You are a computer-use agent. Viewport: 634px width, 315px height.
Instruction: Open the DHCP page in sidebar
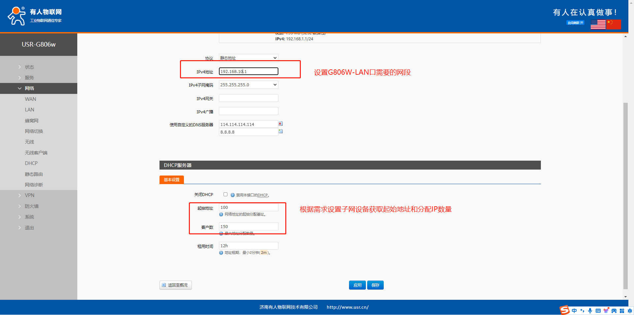point(31,163)
